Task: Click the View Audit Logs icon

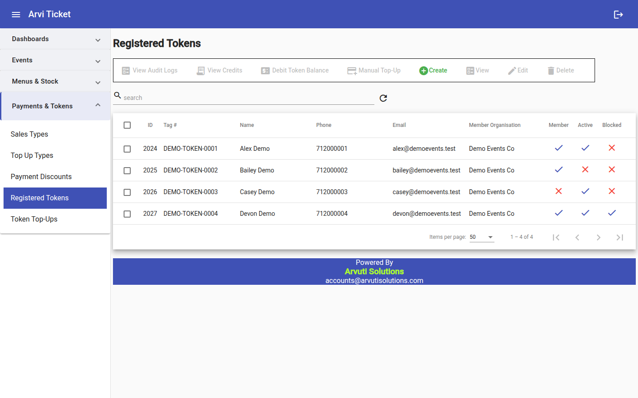Action: click(x=126, y=71)
